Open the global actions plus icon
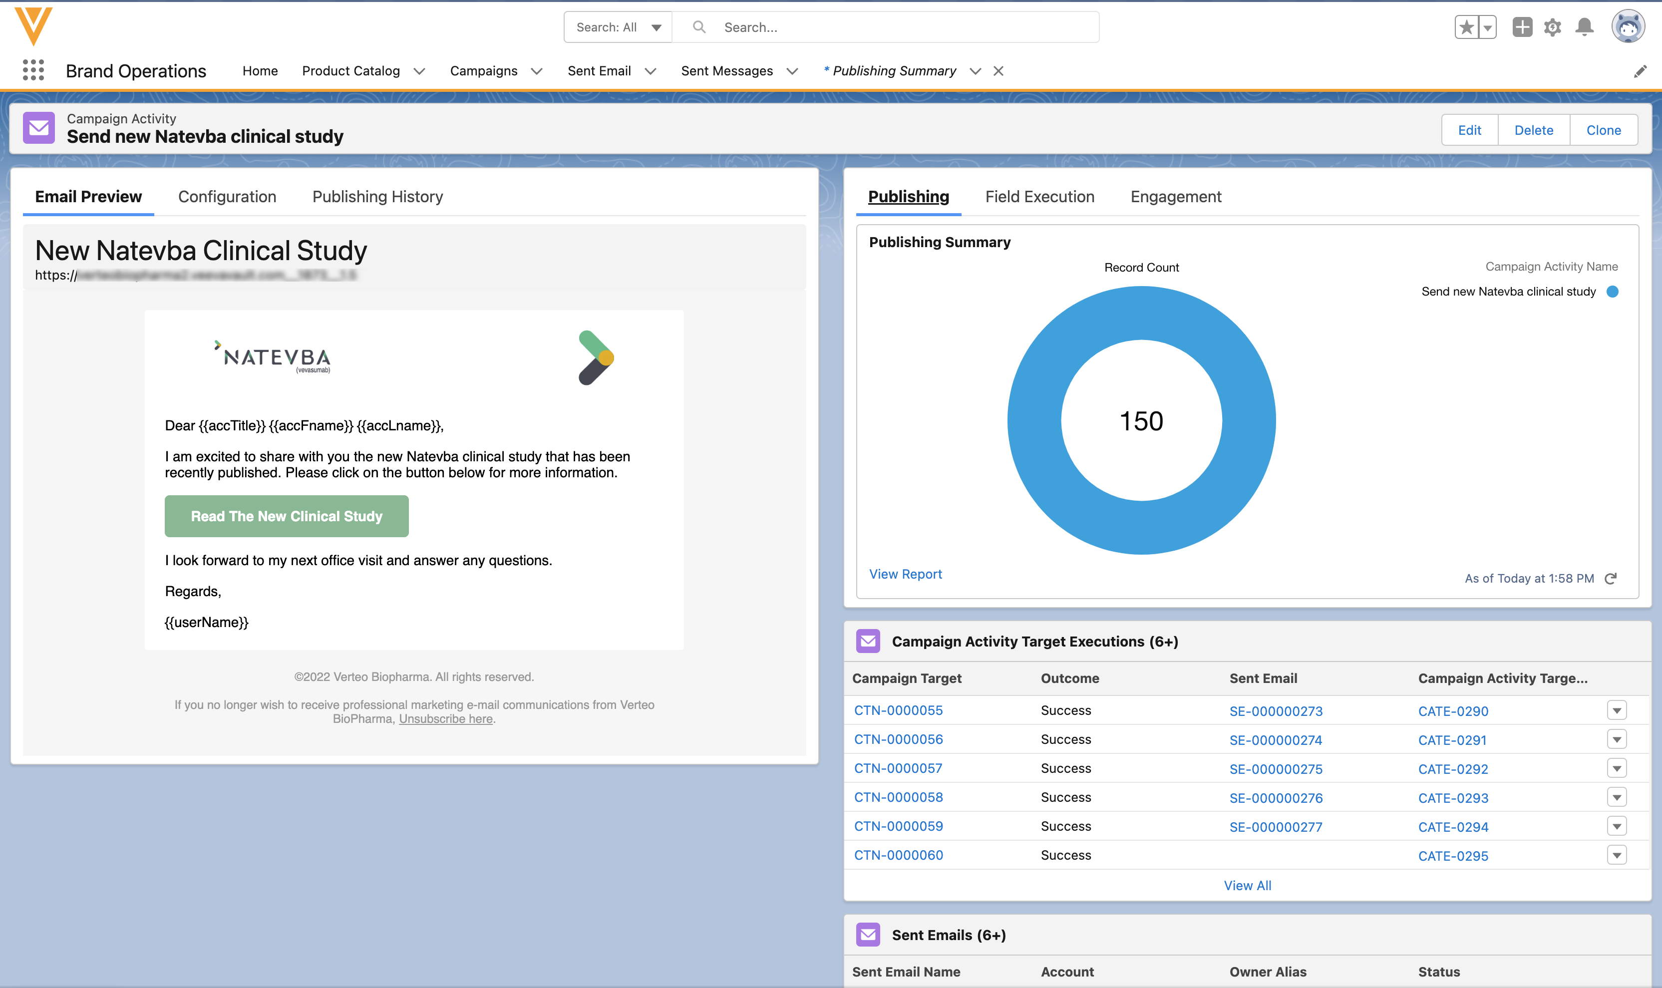Viewport: 1662px width, 988px height. click(x=1522, y=27)
